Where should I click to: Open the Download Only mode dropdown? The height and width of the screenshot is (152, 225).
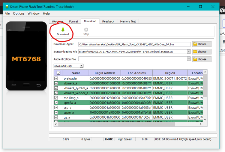pyautogui.click(x=68, y=66)
